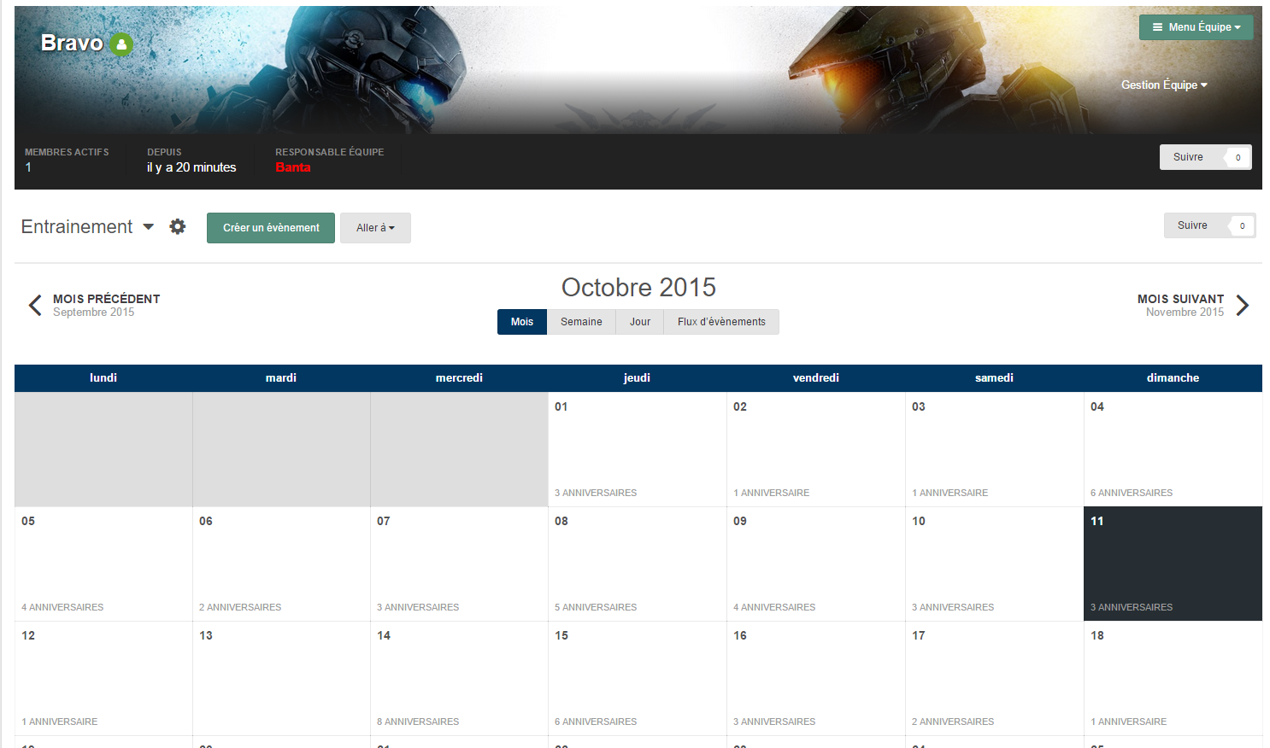Click the follower count in header Suivre

1238,157
